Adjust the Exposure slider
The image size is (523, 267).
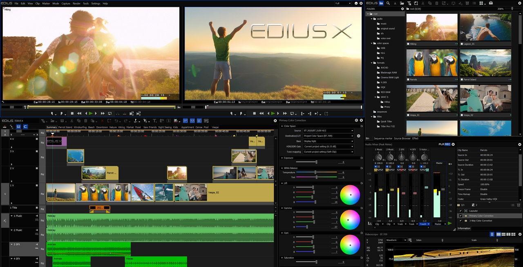pos(316,162)
